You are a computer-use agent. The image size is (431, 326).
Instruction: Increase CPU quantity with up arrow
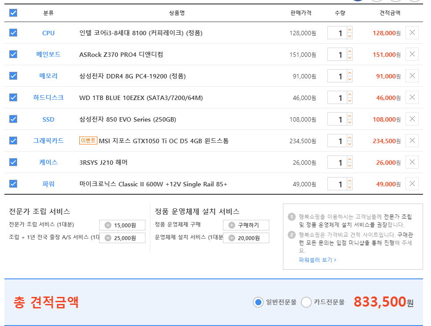point(349,30)
